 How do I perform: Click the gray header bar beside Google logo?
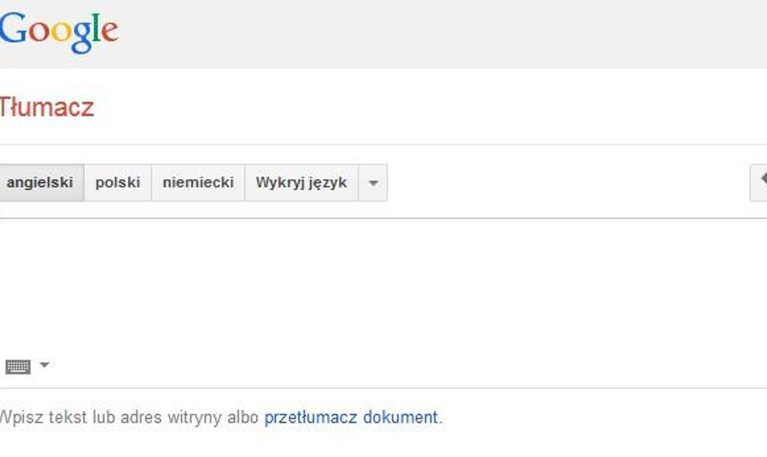(x=441, y=33)
